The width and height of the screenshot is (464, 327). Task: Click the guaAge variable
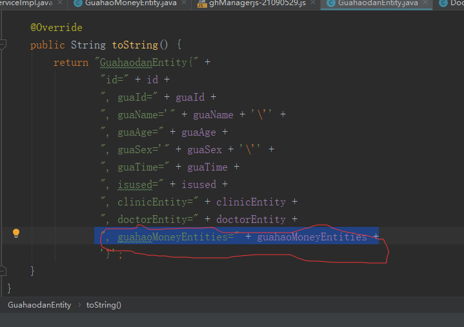[199, 132]
